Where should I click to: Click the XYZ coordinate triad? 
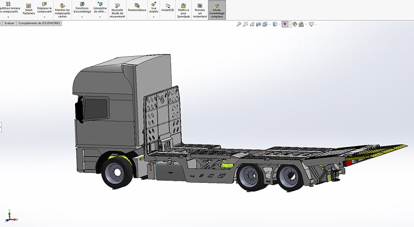point(10,216)
